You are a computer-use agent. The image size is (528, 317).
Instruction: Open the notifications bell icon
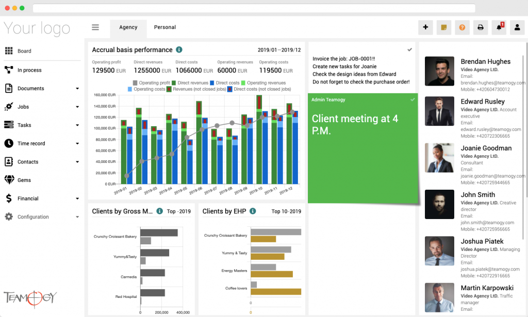click(x=499, y=27)
